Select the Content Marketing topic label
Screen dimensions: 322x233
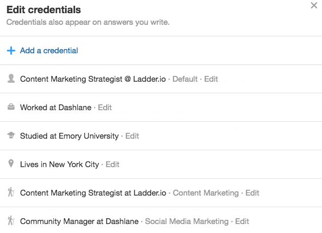coord(206,193)
